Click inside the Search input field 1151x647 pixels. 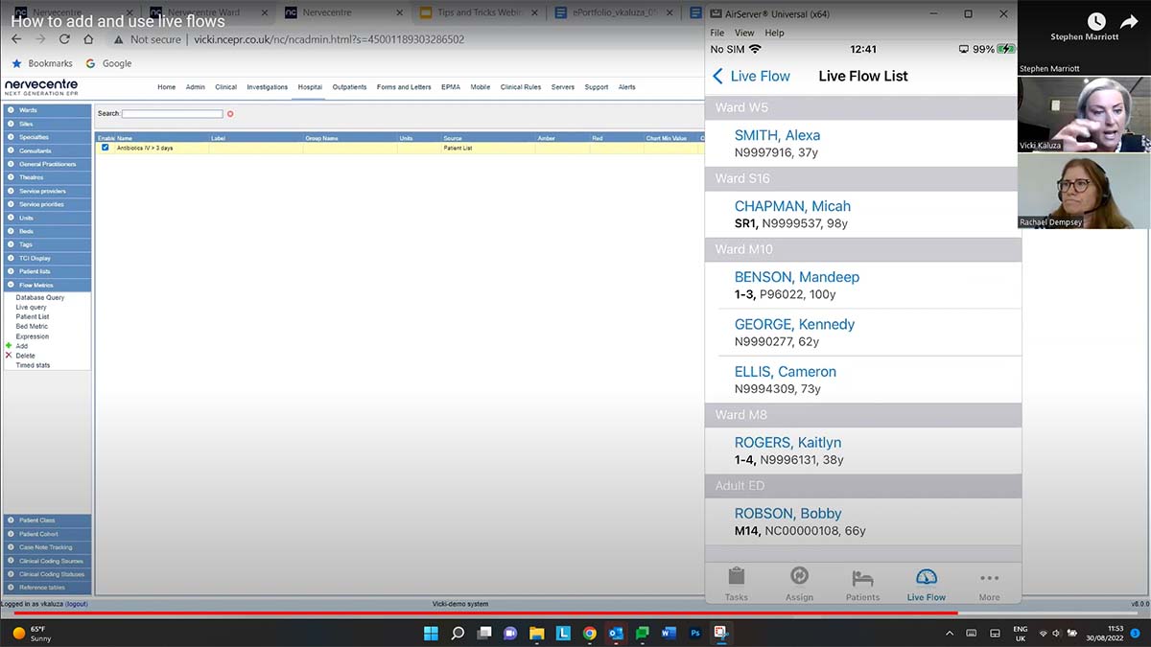point(173,112)
